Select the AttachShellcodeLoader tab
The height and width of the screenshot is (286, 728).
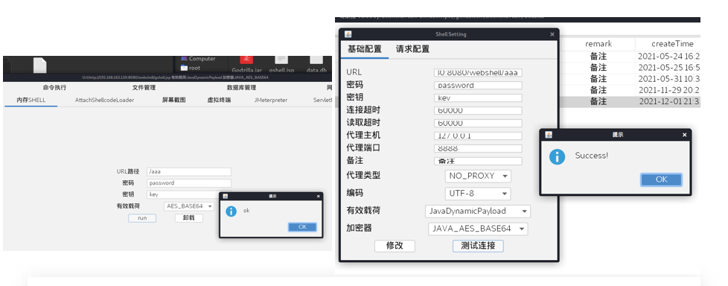pos(104,100)
